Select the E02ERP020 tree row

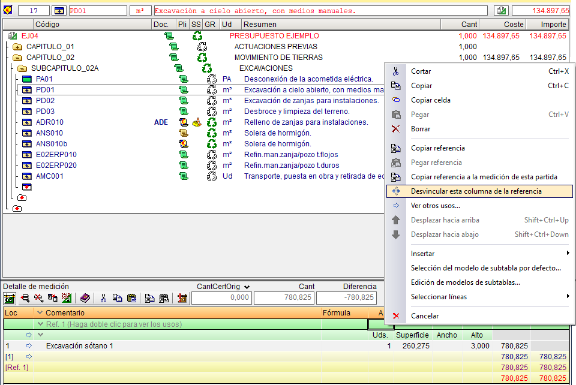click(56, 166)
